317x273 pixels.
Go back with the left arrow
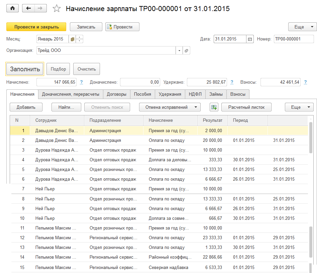pos(28,9)
